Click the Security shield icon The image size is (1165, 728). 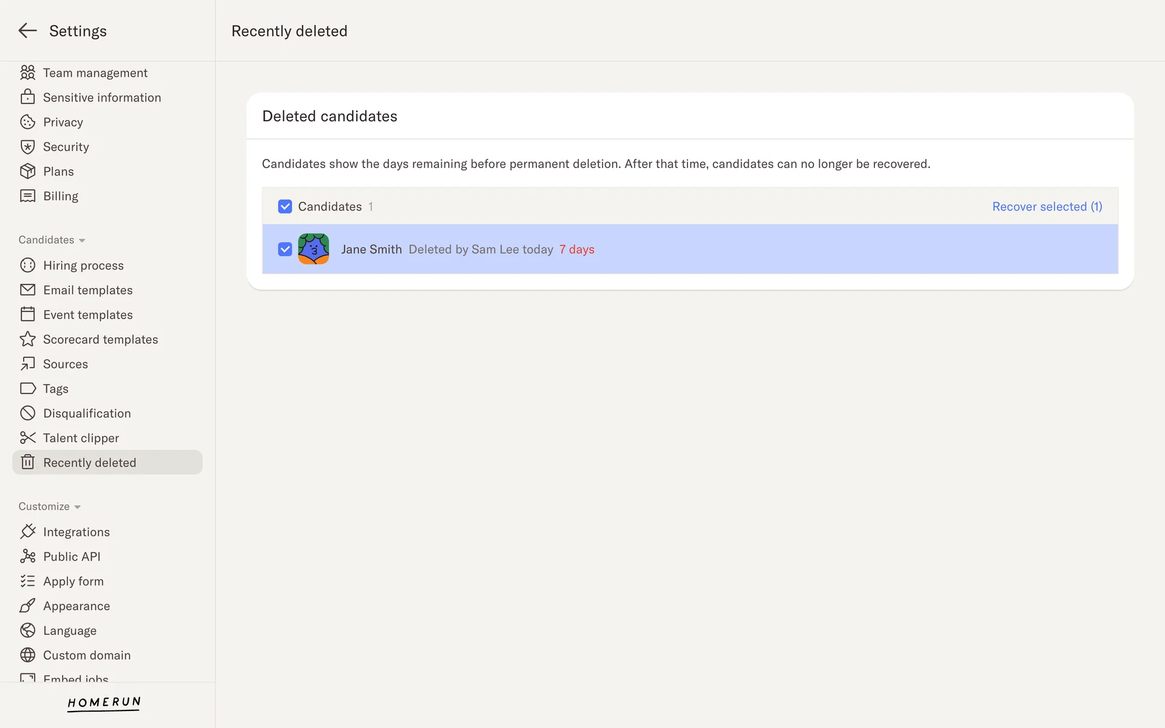coord(28,147)
